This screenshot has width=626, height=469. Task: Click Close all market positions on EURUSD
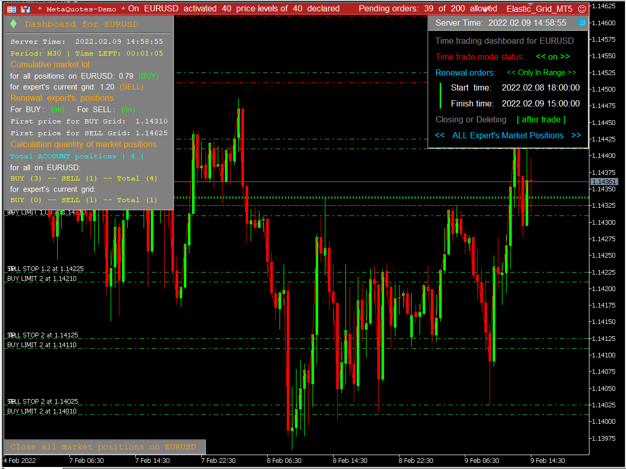pyautogui.click(x=105, y=447)
